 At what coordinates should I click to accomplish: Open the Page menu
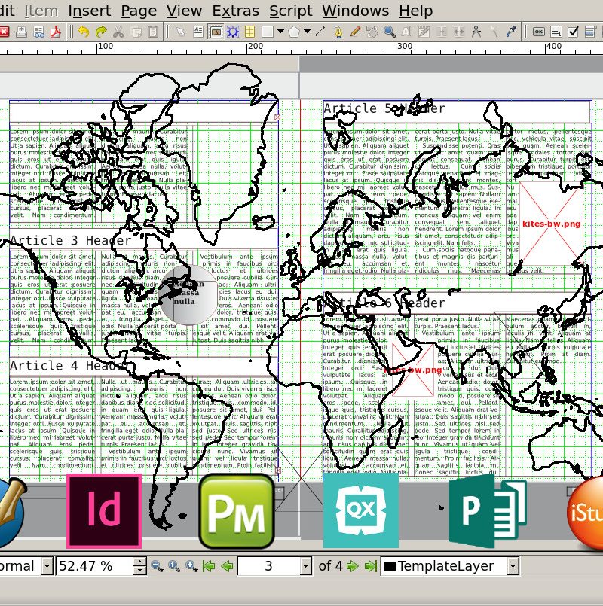(x=139, y=11)
